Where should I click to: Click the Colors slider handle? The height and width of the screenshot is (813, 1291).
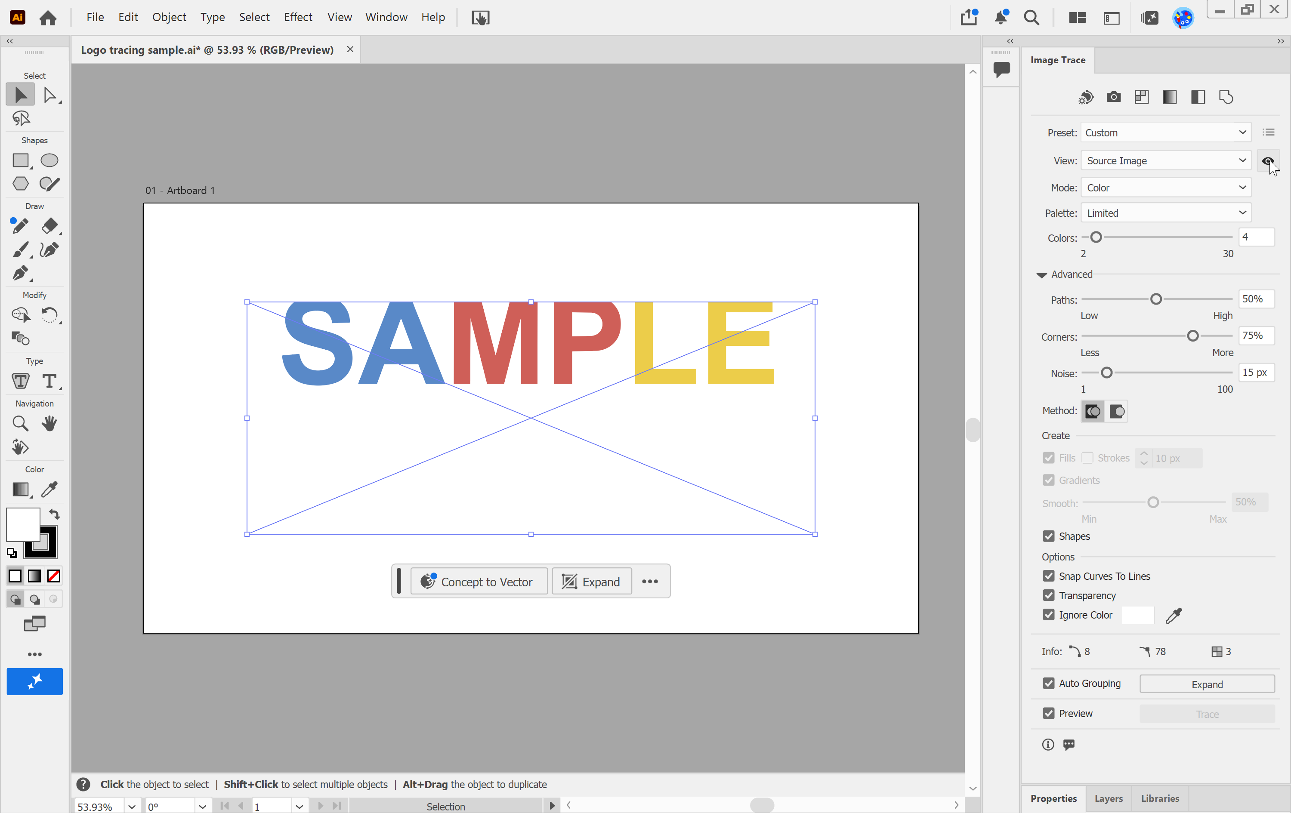(x=1096, y=237)
